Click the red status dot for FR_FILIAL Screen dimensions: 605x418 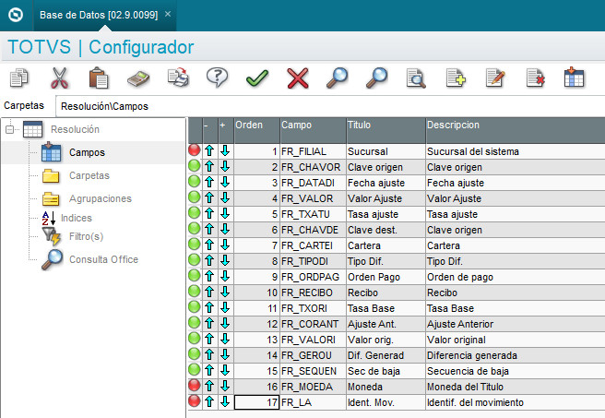[x=195, y=149]
